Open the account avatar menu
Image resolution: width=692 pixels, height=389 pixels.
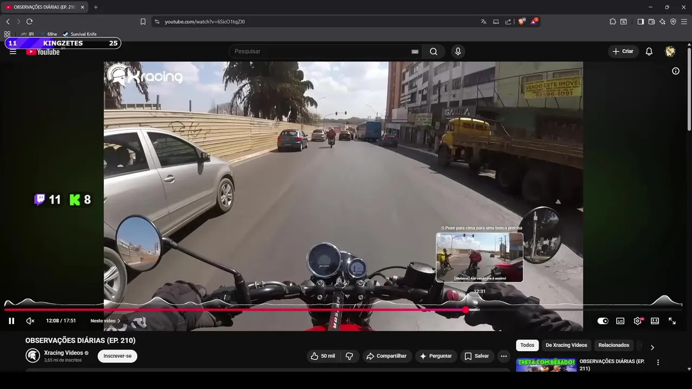coord(670,51)
